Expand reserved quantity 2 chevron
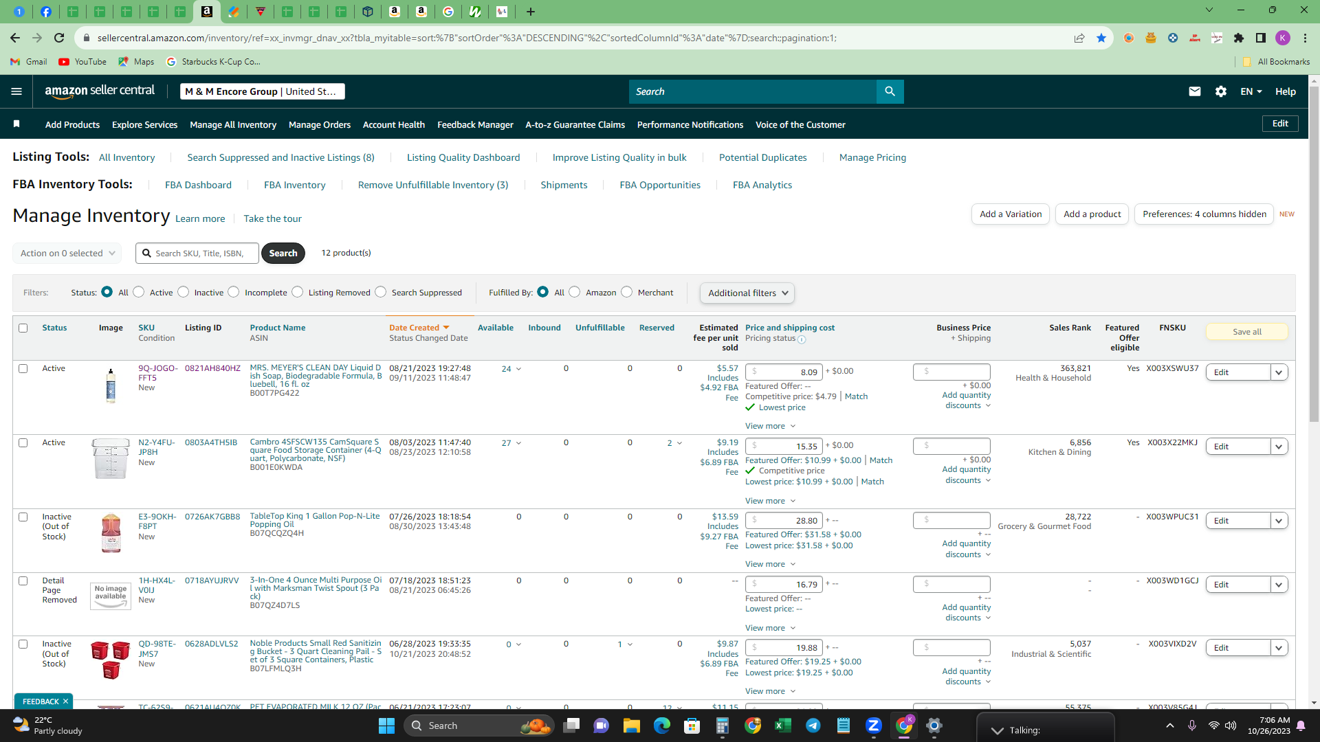Screen dimensions: 1320x742 tap(680, 443)
